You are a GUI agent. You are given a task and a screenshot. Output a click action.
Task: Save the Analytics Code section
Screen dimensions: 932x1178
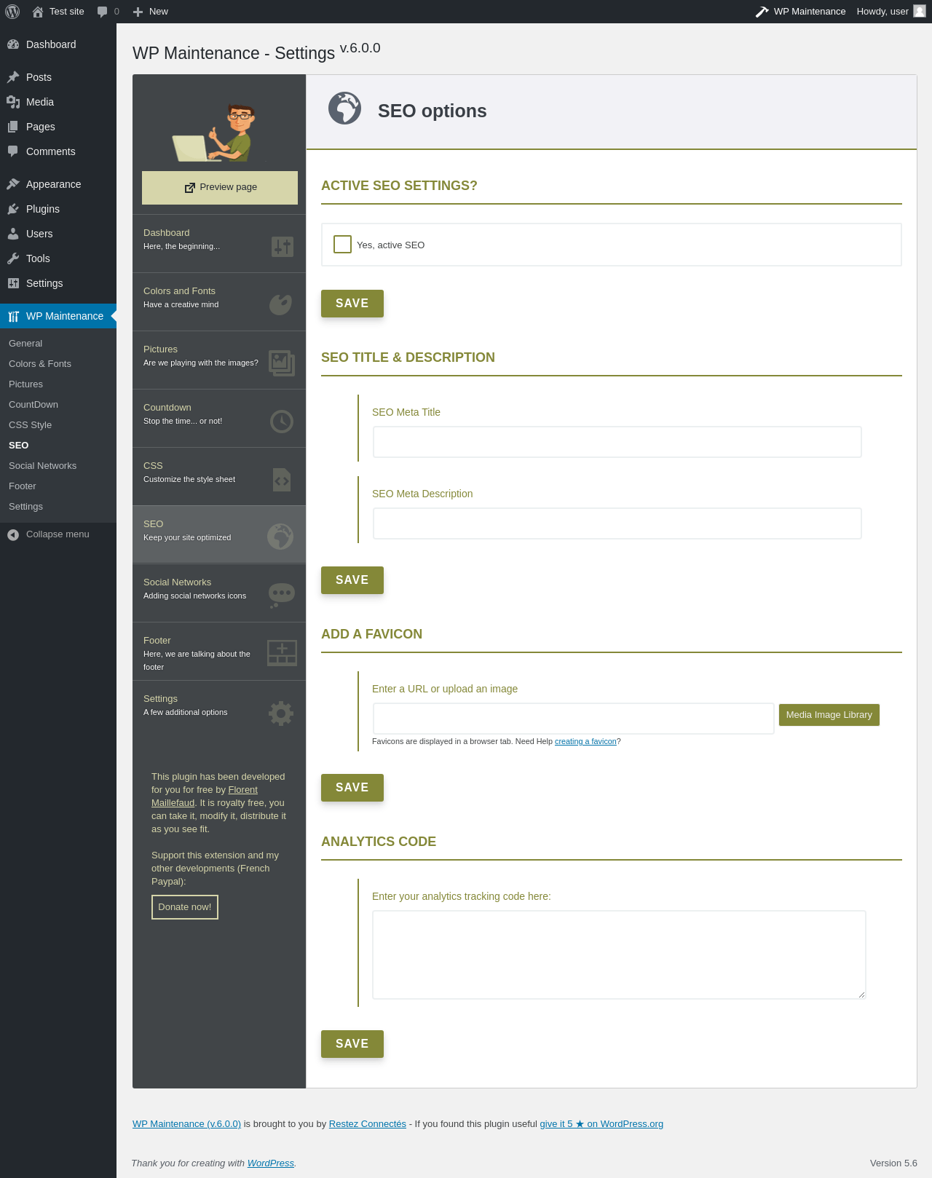[x=352, y=1044]
